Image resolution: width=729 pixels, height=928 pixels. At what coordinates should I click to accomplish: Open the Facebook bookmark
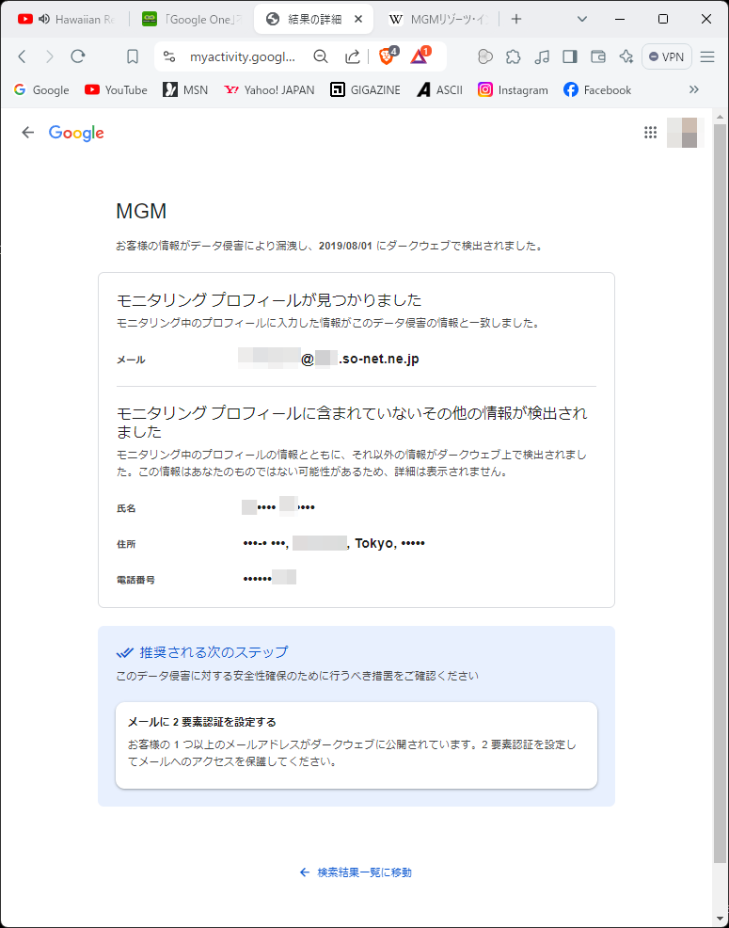coord(597,90)
